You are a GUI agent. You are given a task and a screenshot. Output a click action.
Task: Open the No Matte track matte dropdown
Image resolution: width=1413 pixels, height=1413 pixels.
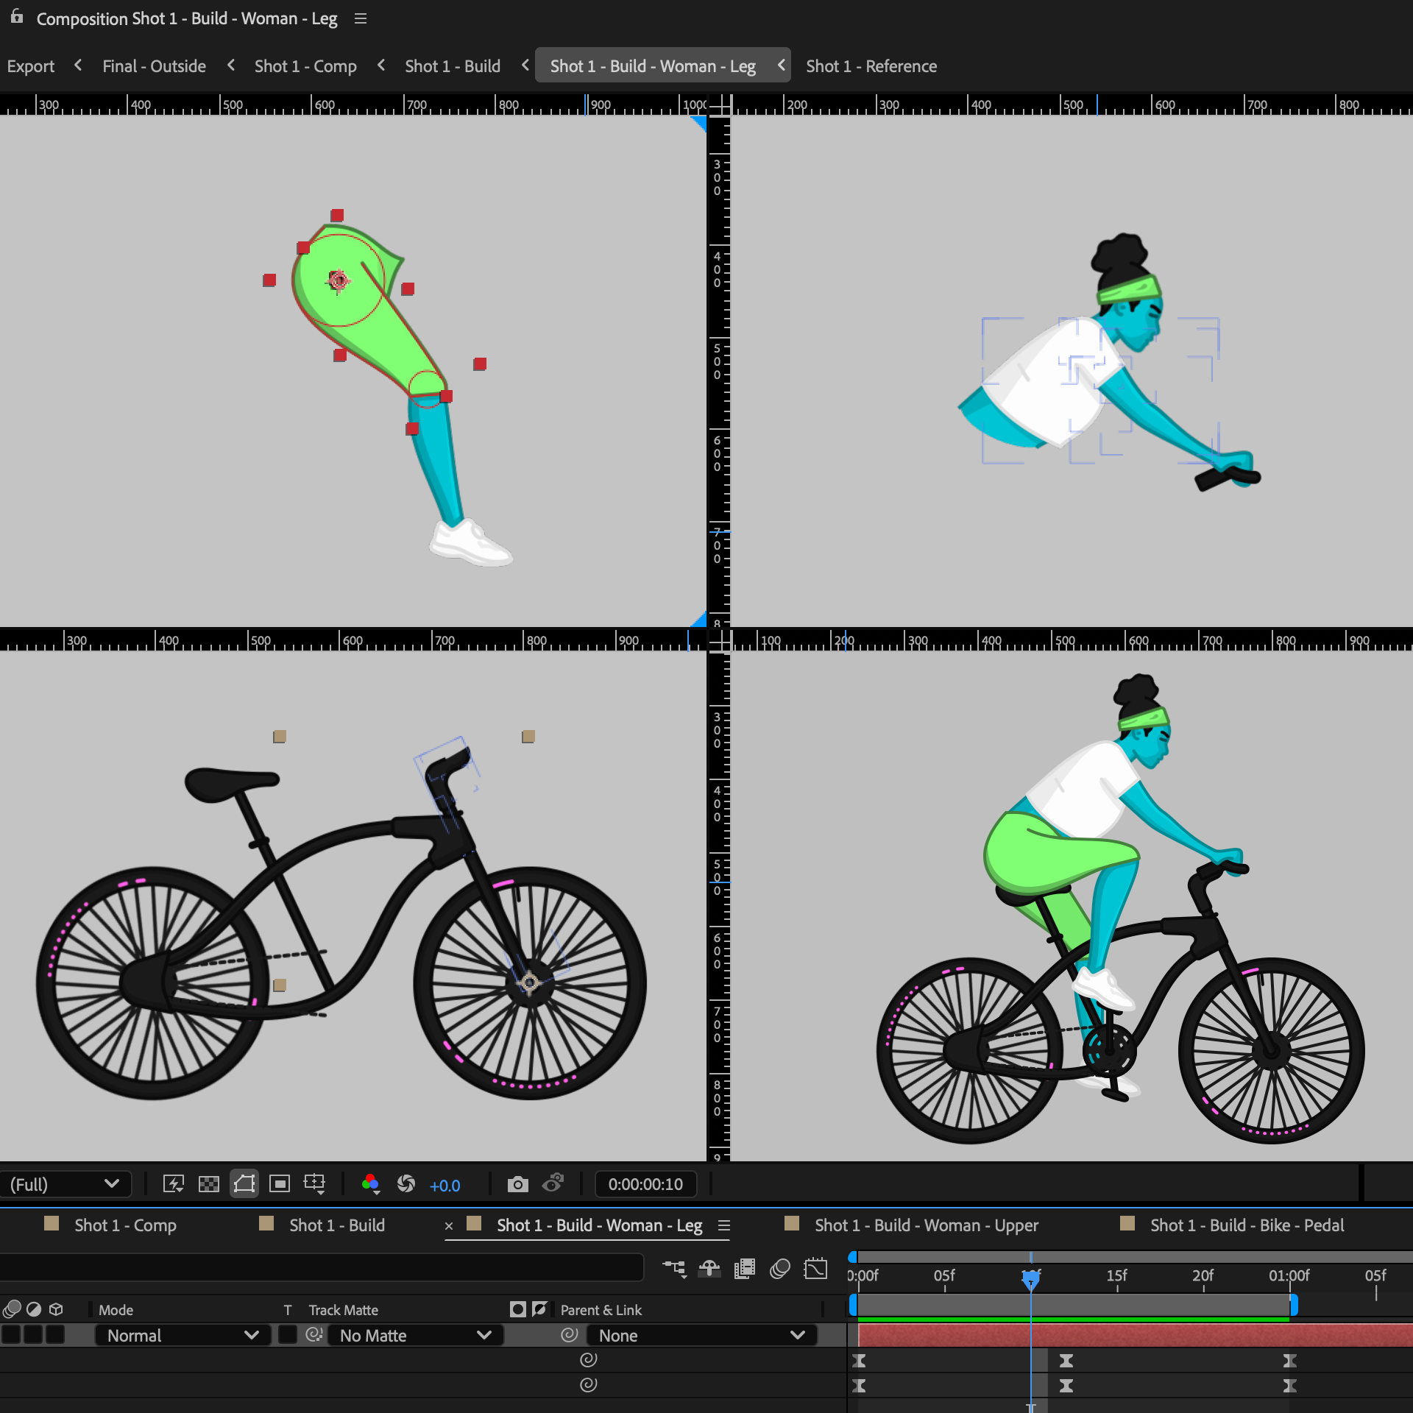click(x=415, y=1335)
